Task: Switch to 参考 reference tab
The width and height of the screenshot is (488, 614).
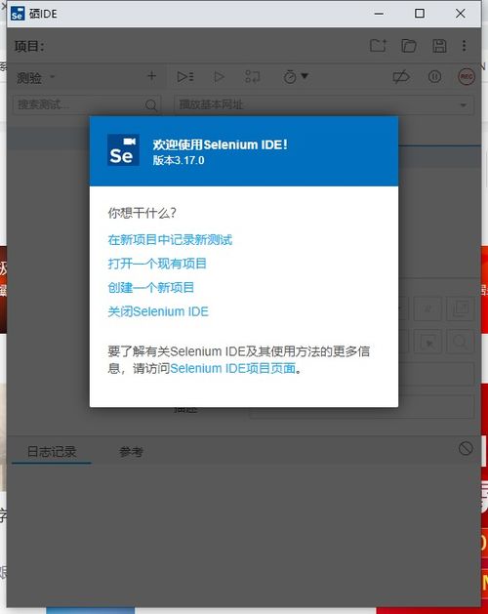Action: [131, 452]
